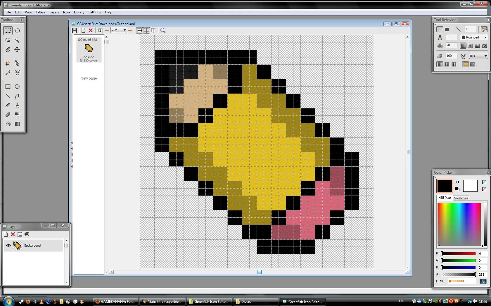Open the test/preview magnifier icon
Viewport: 491px width, 306px height.
coord(163,30)
